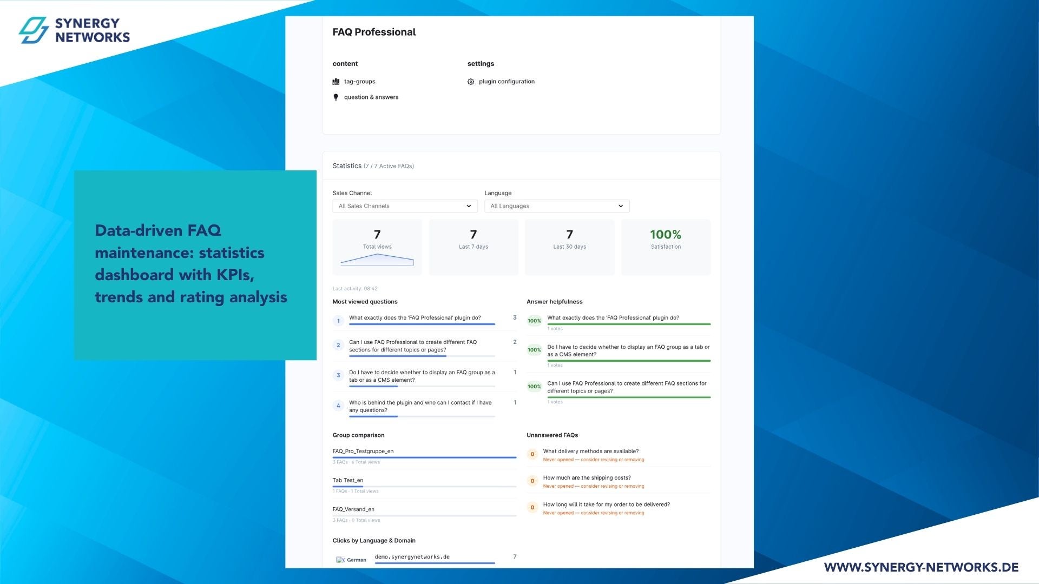Screen dimensions: 1039x584
Task: Click the Last 7 days stat card
Action: coord(474,247)
